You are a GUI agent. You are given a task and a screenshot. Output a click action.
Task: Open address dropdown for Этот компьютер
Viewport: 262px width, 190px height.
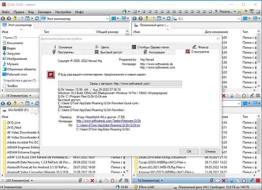click(107, 19)
